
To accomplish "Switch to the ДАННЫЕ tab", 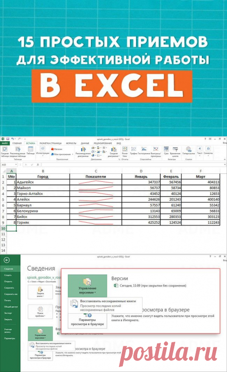I will [85, 143].
